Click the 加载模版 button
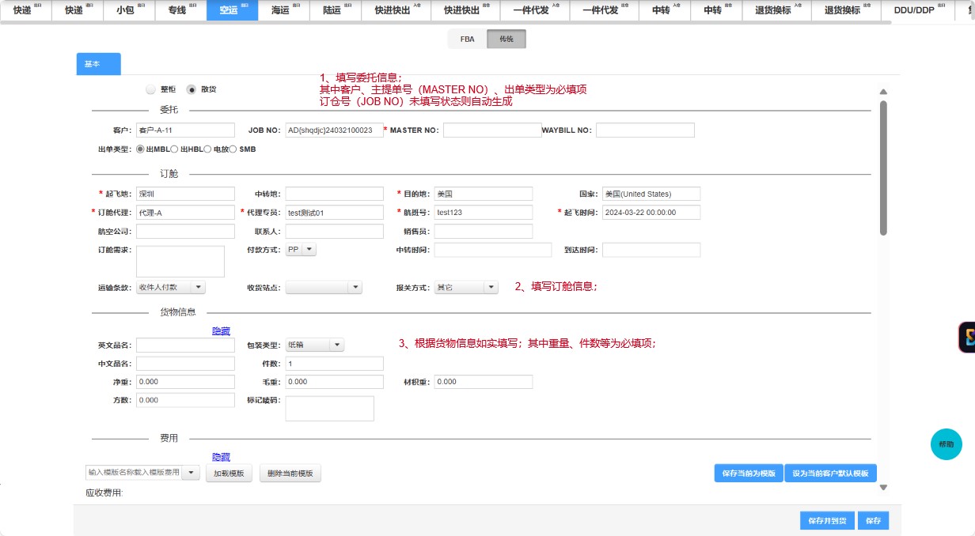Image resolution: width=975 pixels, height=536 pixels. click(230, 474)
